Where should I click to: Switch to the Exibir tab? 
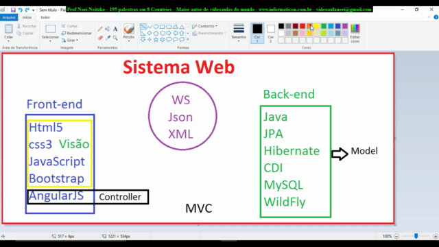pyautogui.click(x=45, y=17)
